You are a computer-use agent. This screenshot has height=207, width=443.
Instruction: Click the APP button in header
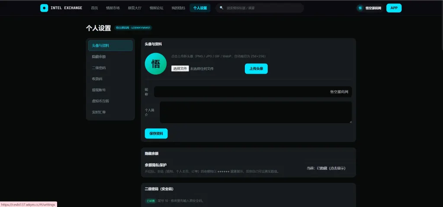click(394, 8)
